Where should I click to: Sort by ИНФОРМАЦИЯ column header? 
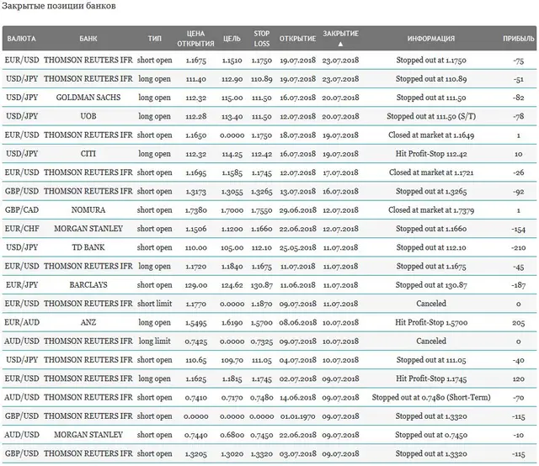point(431,39)
